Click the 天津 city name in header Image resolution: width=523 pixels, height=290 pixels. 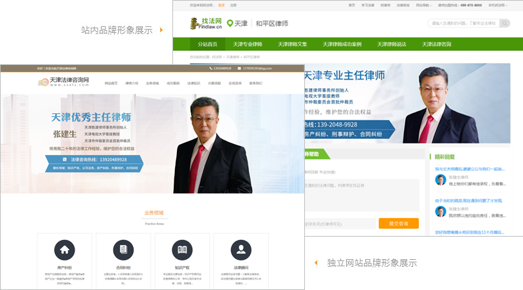241,23
